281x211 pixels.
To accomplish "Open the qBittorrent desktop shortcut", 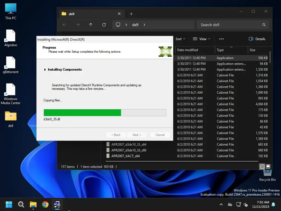I will tap(11, 65).
